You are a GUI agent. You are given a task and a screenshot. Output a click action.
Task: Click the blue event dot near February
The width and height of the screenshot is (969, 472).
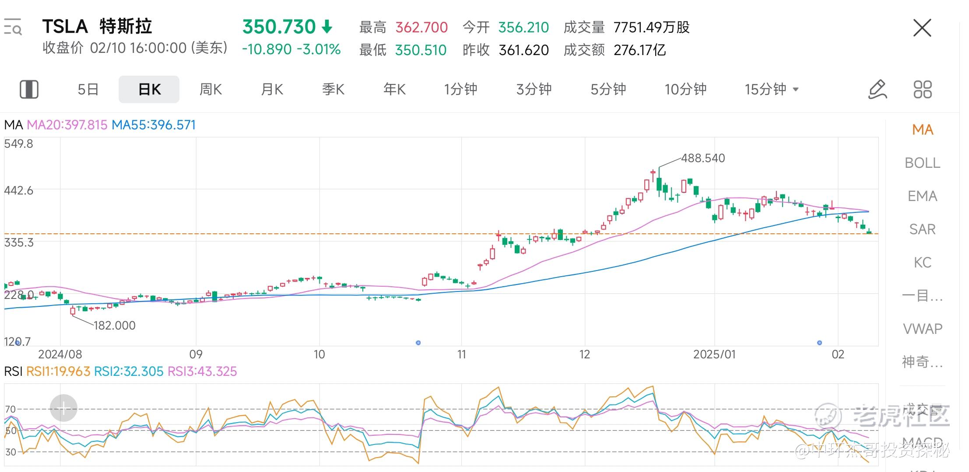[819, 343]
